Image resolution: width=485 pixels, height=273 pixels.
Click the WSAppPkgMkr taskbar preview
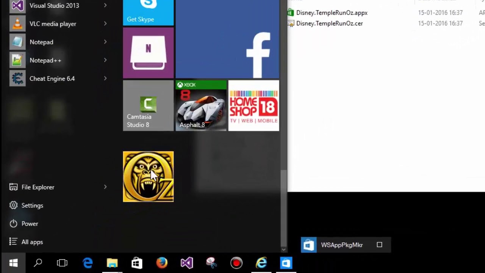click(x=346, y=245)
